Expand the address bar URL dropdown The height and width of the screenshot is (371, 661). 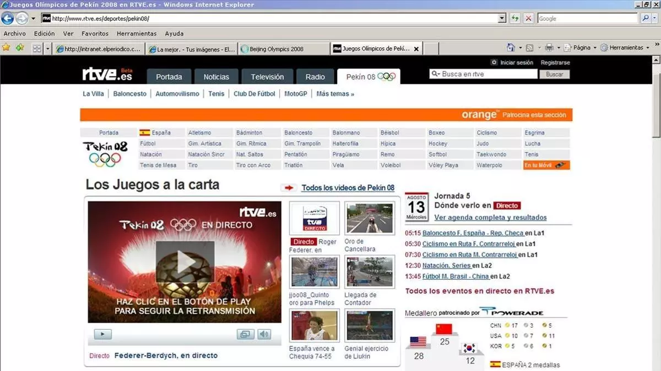(501, 18)
